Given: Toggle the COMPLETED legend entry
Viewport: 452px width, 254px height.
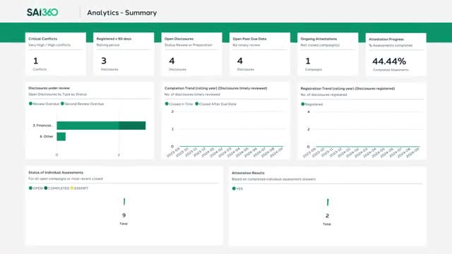Looking at the screenshot, I should (56, 188).
